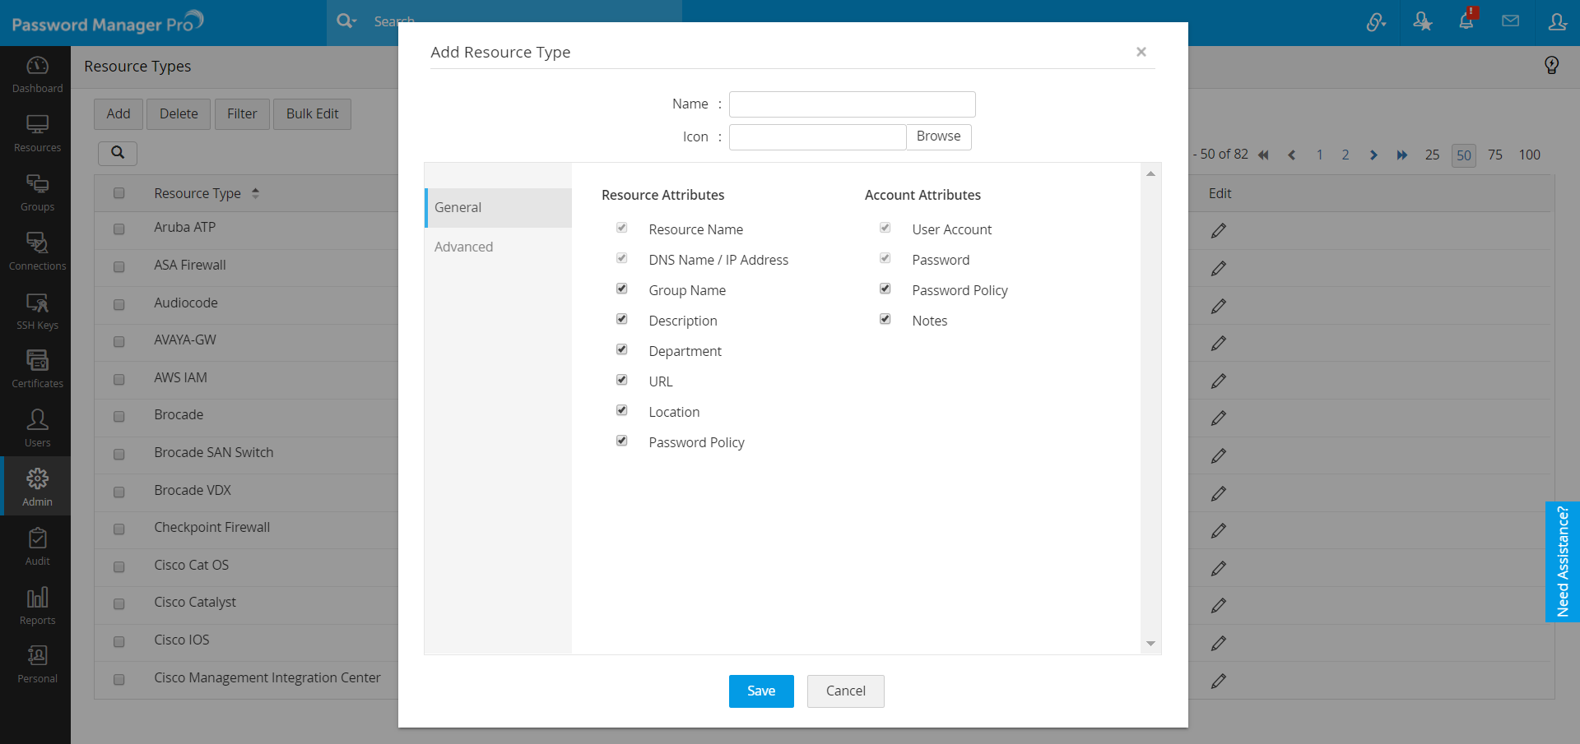Screen dimensions: 1580x744
Task: Toggle the Location resource attribute checkbox
Action: [622, 411]
